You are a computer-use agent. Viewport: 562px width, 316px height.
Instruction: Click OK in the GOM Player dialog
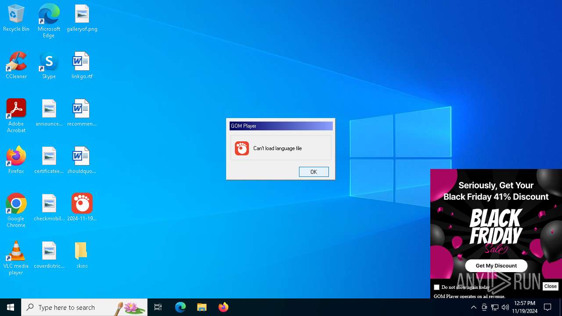coord(313,172)
